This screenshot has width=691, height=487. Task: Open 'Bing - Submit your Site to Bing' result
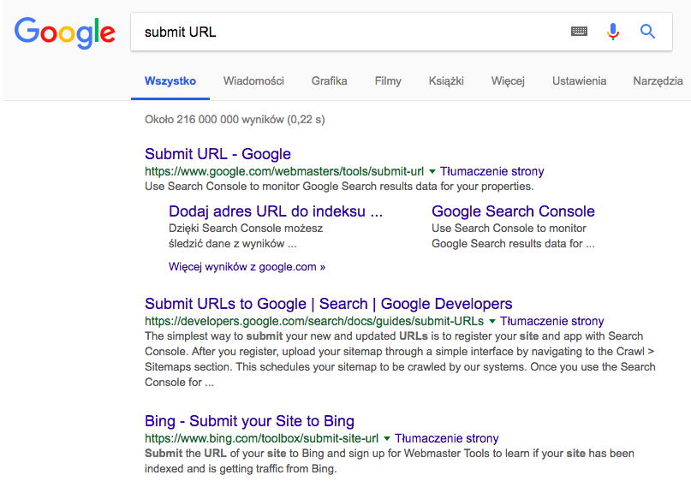249,421
